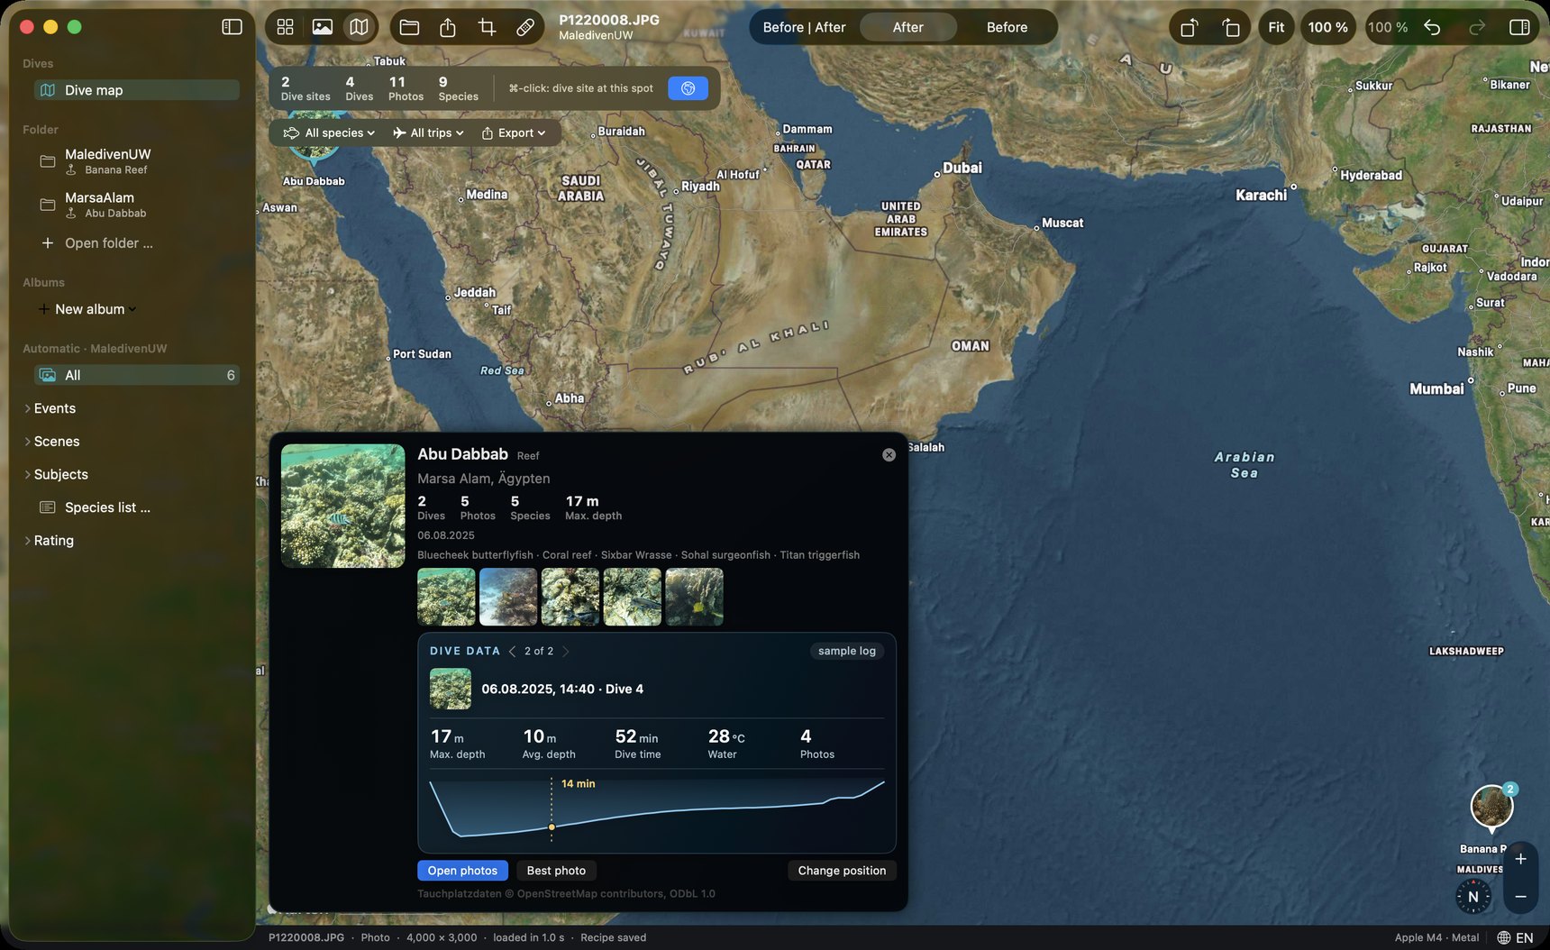Open the All species filter dropdown
1550x950 pixels.
coord(329,132)
